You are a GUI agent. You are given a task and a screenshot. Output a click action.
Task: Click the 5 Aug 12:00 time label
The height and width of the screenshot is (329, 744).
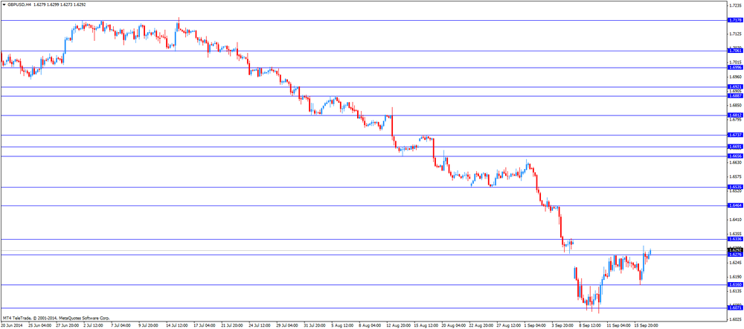[344, 326]
